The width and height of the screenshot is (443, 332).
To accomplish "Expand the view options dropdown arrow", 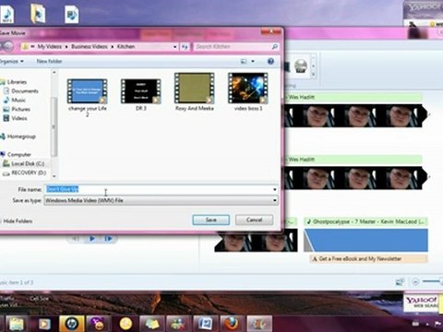I will tap(253, 61).
